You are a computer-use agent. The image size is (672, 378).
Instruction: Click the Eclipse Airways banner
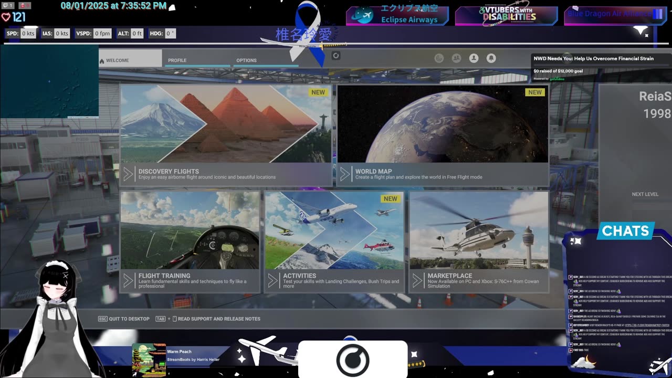coord(397,15)
